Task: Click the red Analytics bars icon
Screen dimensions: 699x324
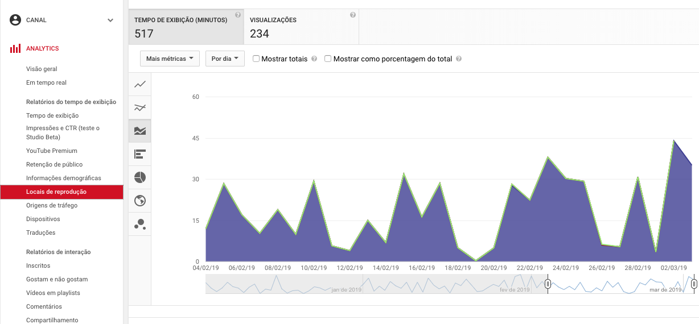Action: (x=15, y=49)
